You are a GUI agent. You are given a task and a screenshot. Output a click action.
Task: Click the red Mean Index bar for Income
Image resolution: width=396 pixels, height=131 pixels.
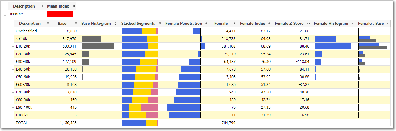[60, 14]
